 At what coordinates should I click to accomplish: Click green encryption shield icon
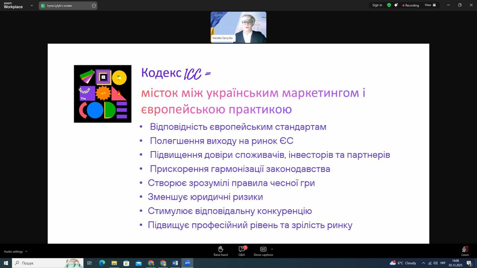(x=389, y=5)
